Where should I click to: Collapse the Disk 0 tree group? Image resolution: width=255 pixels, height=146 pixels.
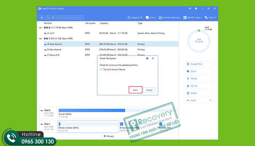(x=41, y=28)
